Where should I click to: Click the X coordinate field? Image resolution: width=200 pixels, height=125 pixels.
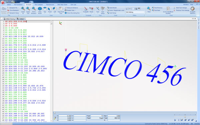pos(65,116)
